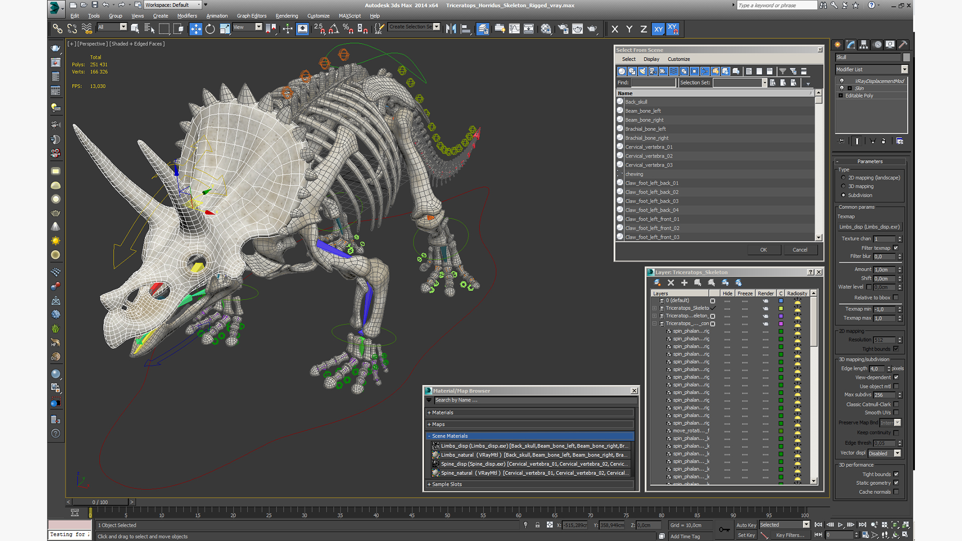
Task: Enable Classic Catmull-Clark checkbox
Action: click(x=896, y=404)
